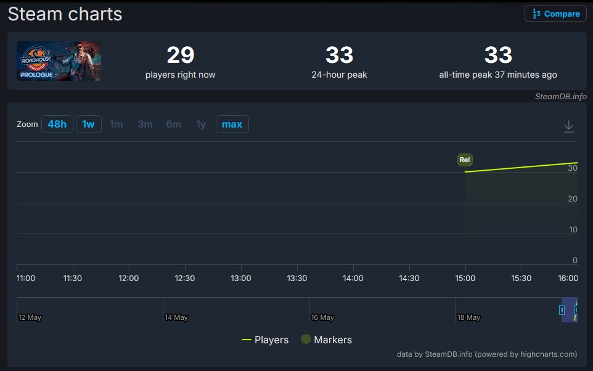Image resolution: width=593 pixels, height=371 pixels.
Task: Click the highlighted navigator selection area
Action: tap(569, 310)
